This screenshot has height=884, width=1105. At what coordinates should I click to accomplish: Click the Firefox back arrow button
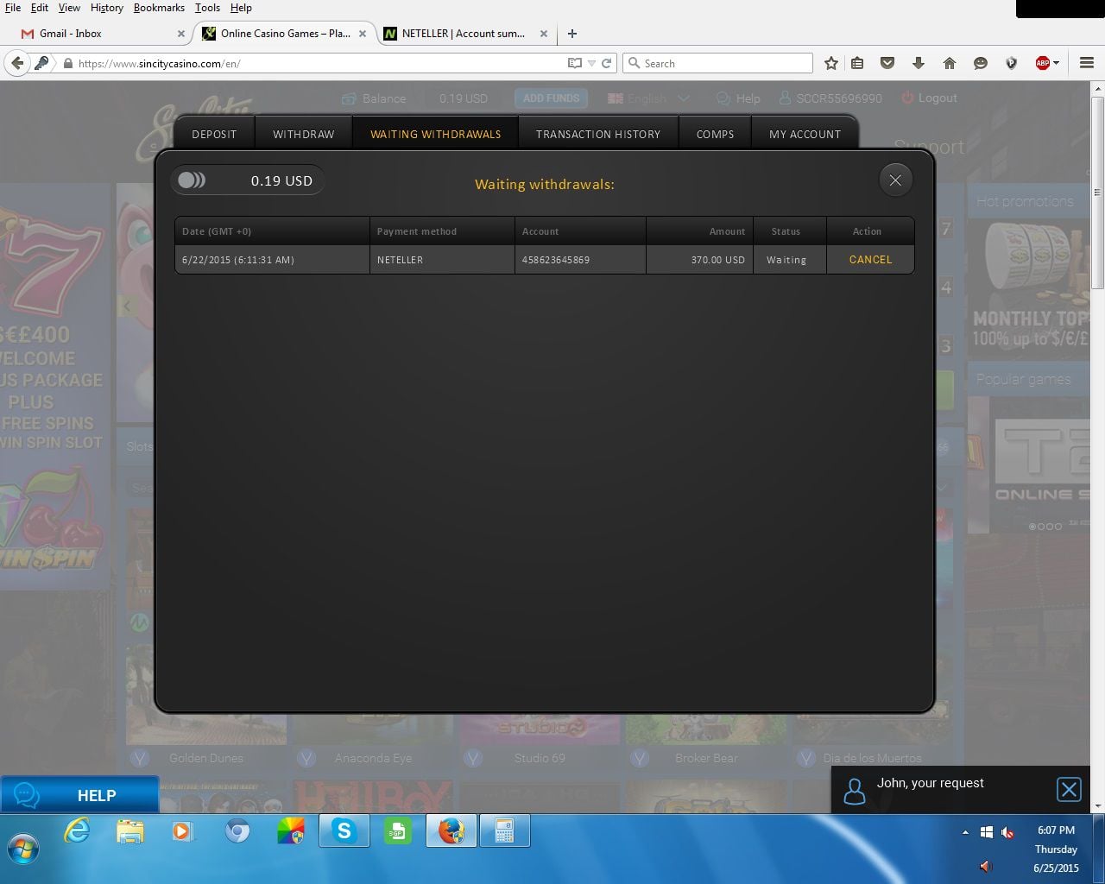(x=17, y=63)
